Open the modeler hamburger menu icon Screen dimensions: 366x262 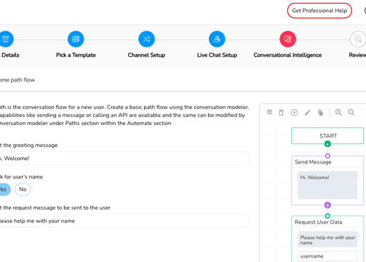pos(269,112)
